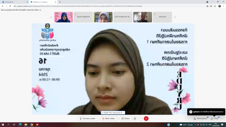
Task: Reload the page in the browser
Action: [10, 6]
